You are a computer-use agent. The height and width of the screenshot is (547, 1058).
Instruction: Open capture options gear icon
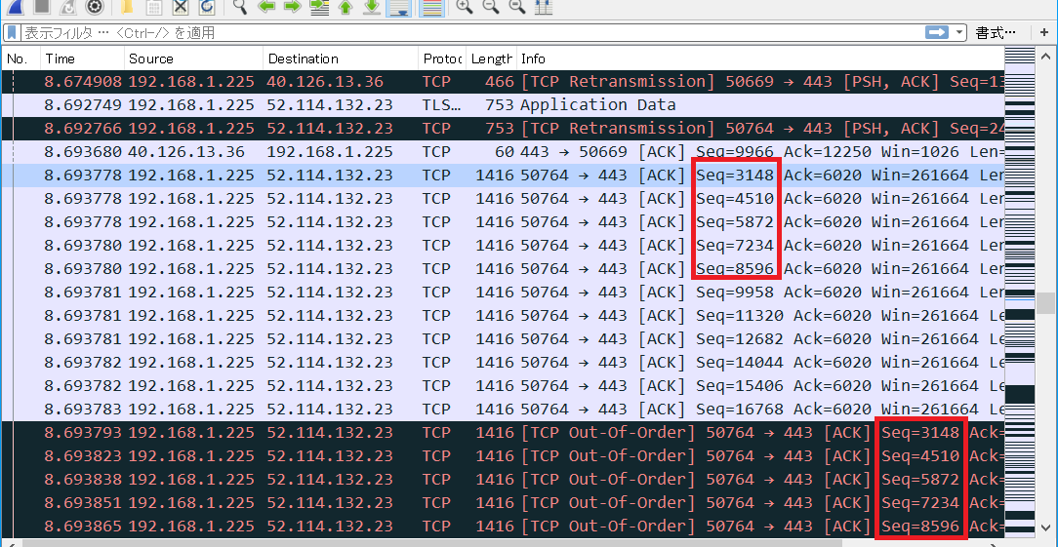click(95, 7)
